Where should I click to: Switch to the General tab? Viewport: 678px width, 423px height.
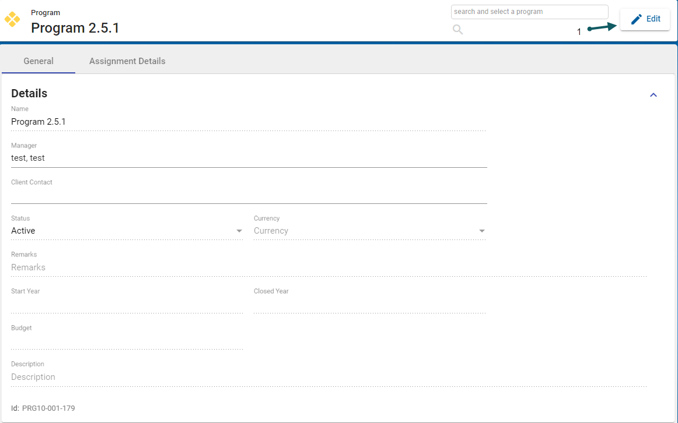[x=39, y=61]
